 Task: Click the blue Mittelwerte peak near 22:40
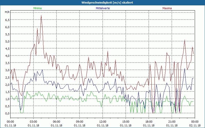[x=184, y=68]
